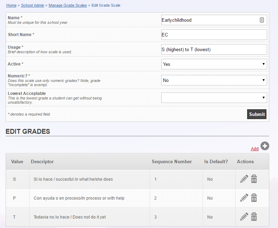This screenshot has width=278, height=228.
Task: Click the autofill icon in Name field
Action: (x=262, y=20)
